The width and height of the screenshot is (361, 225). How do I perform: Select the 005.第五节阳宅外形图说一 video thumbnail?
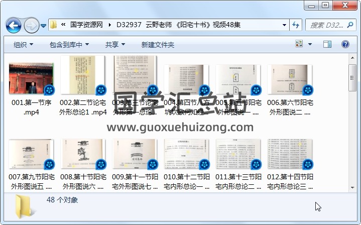tap(238, 80)
